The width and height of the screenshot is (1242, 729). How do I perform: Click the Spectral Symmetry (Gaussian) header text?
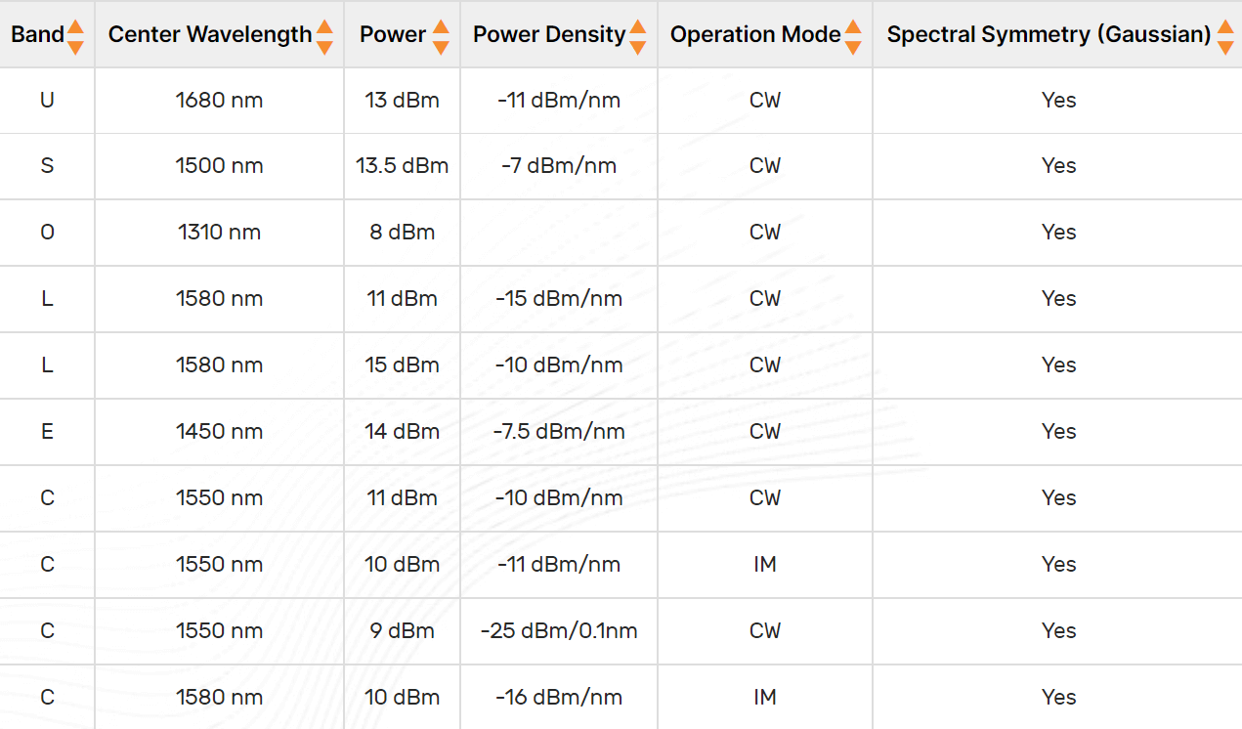coord(1049,35)
